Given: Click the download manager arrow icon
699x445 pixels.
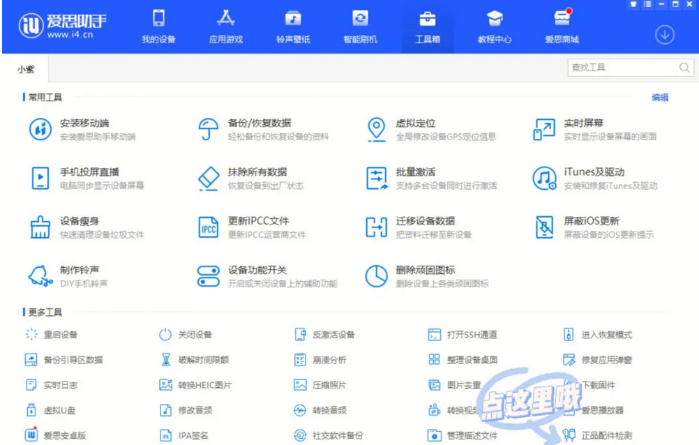Looking at the screenshot, I should (664, 35).
